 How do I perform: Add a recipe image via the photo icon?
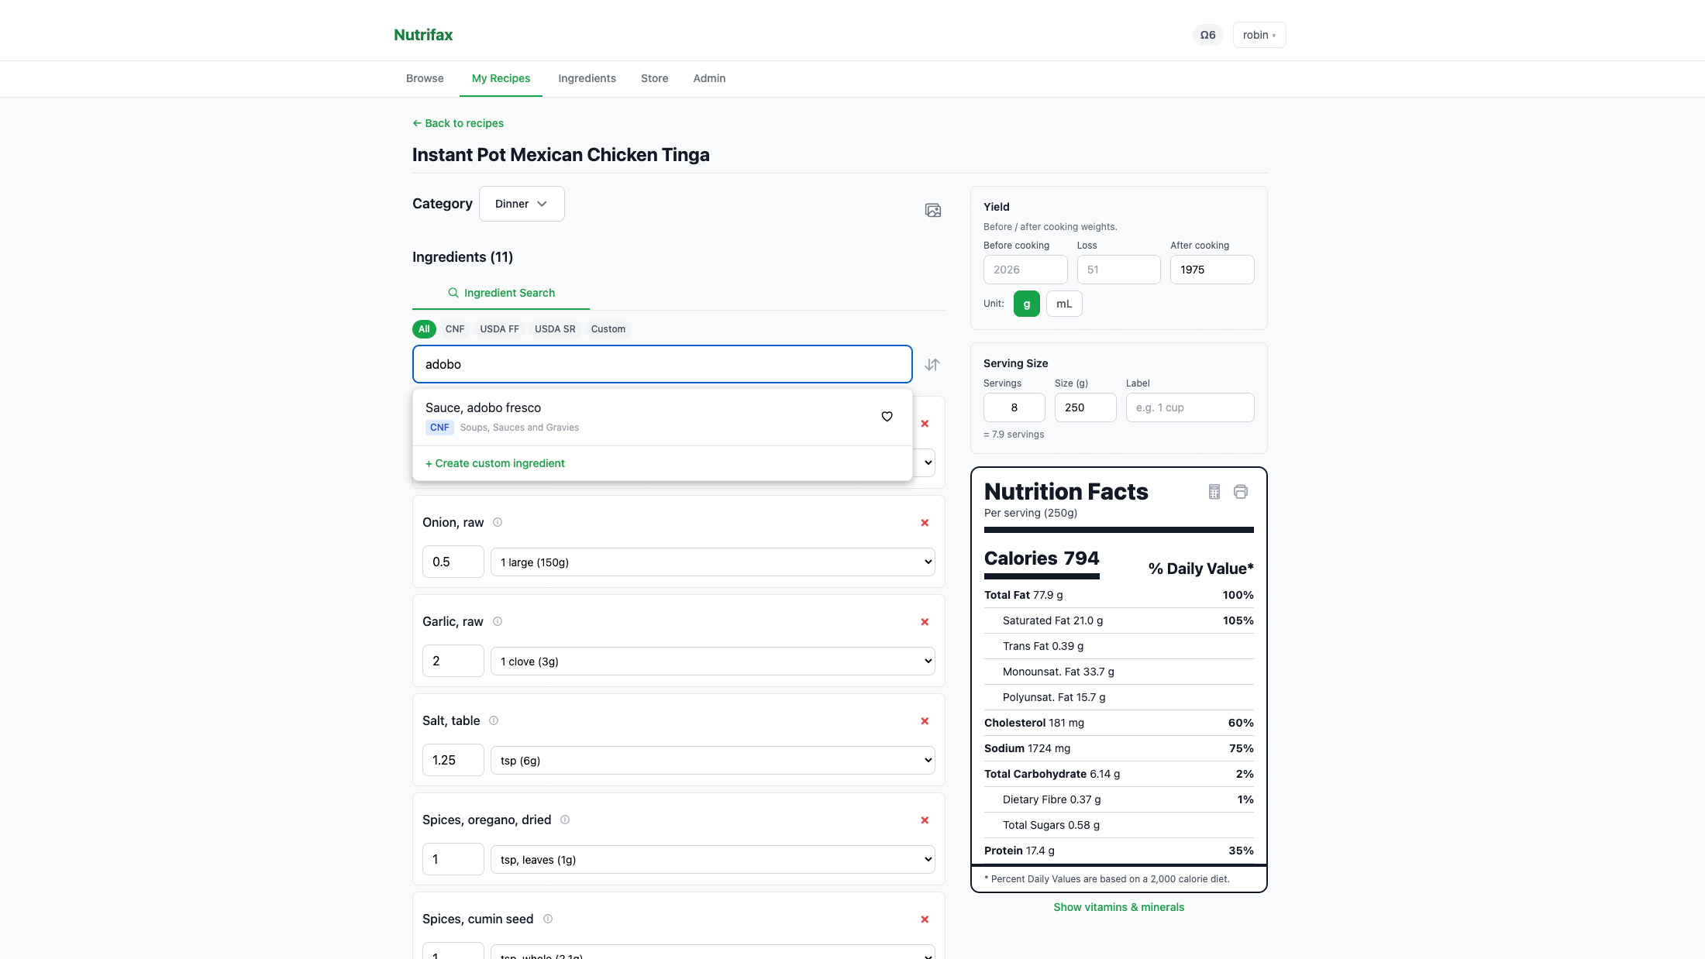(932, 210)
